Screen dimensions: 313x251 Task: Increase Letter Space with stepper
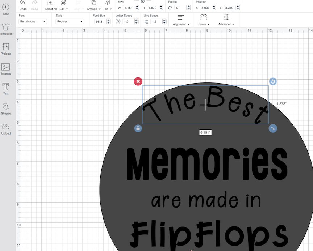pos(136,20)
